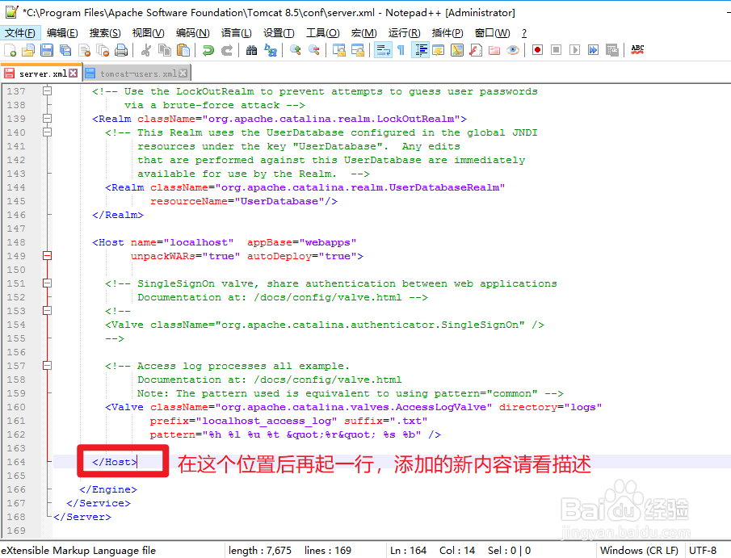Close the server.xml tab
Viewport: 731px width, 558px height.
click(x=74, y=73)
